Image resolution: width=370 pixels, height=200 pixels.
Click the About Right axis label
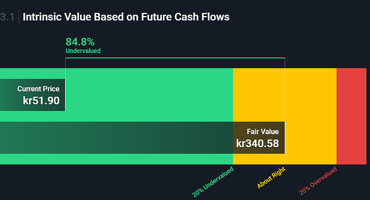pos(271,178)
